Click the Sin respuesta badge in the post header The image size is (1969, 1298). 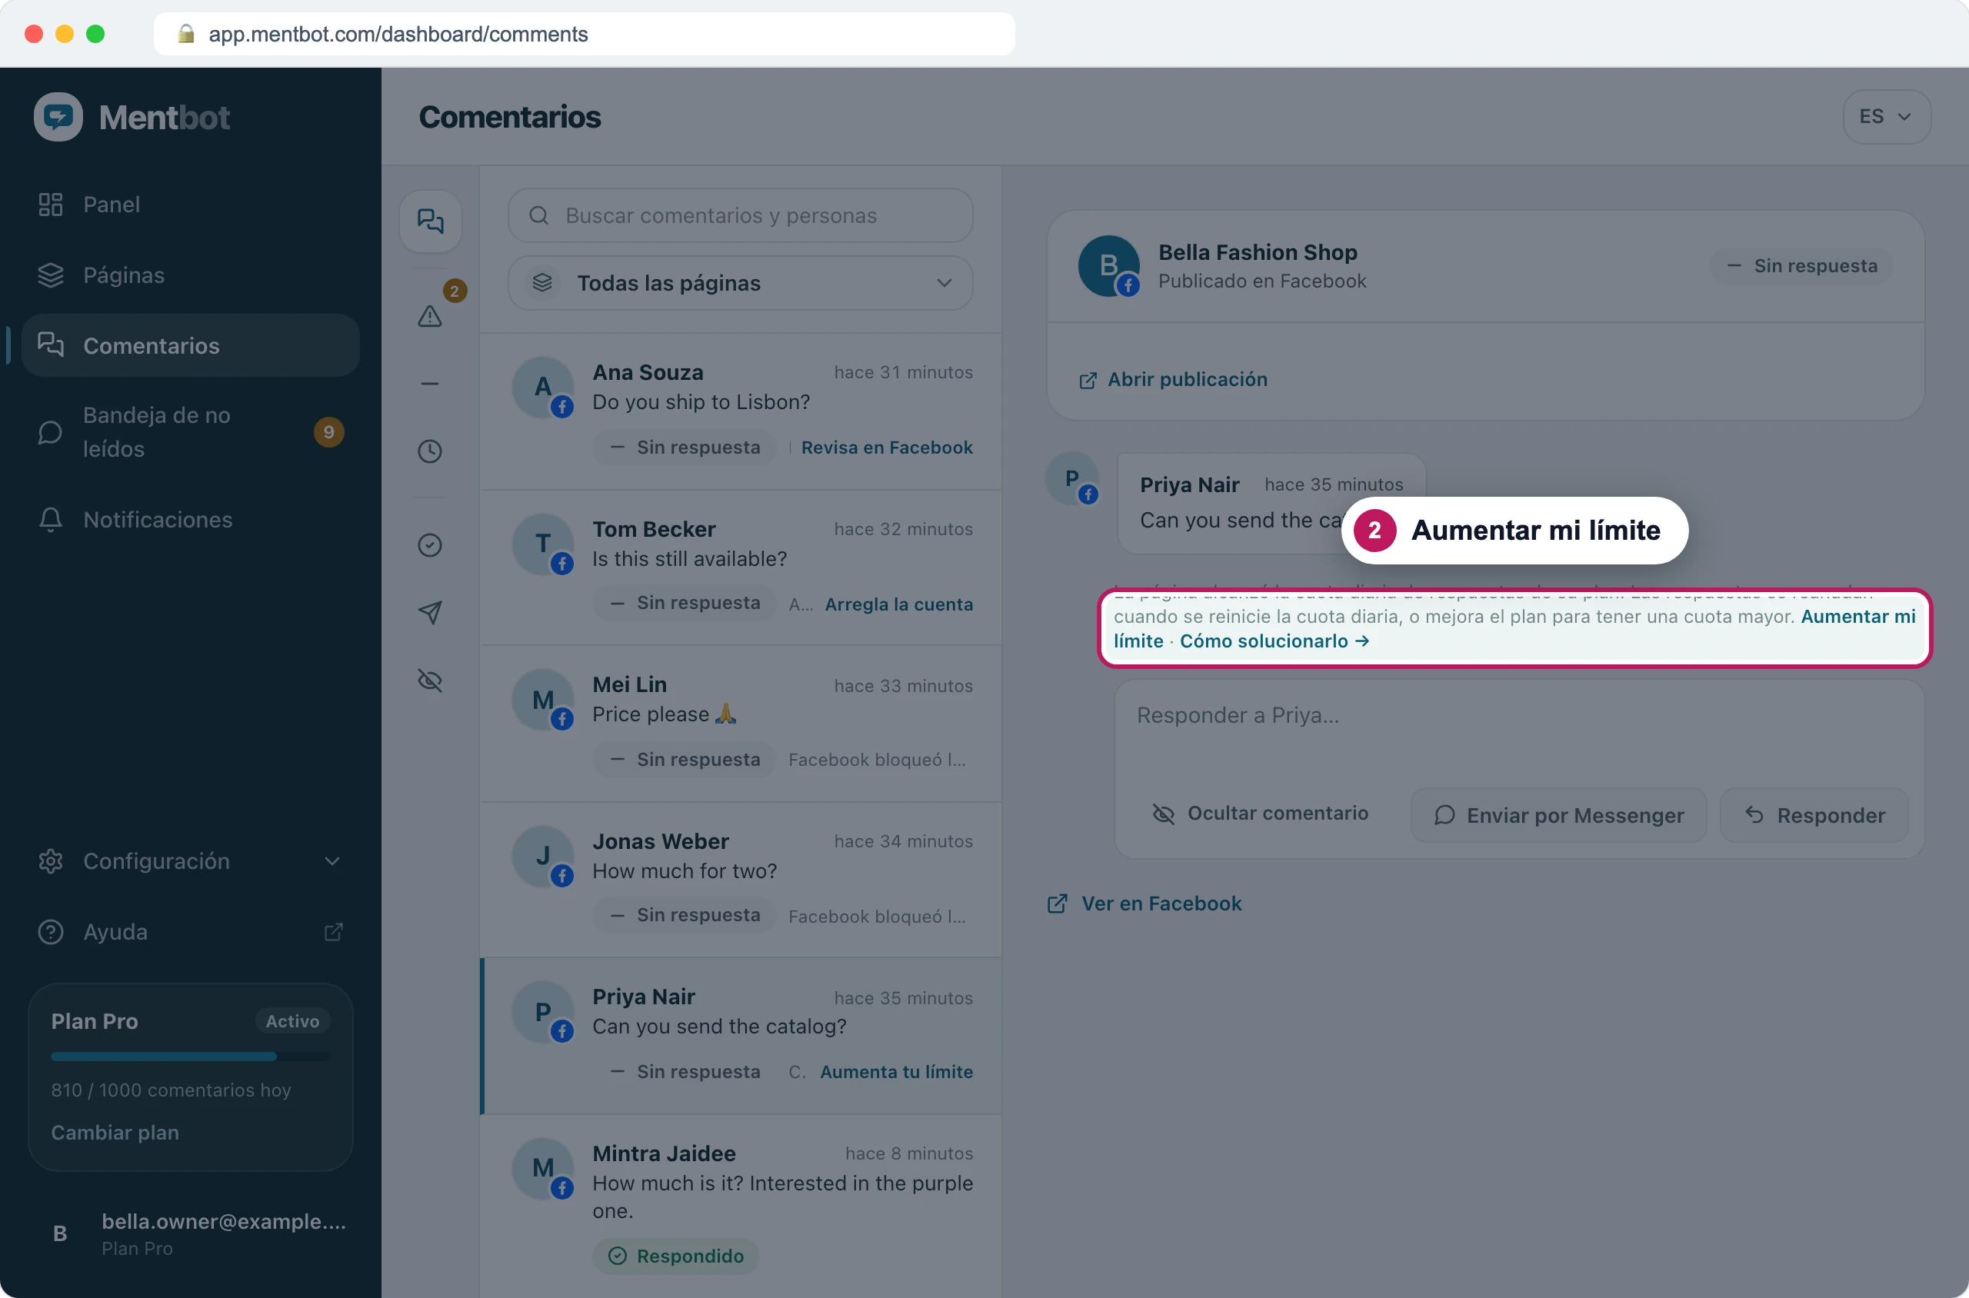coord(1802,266)
